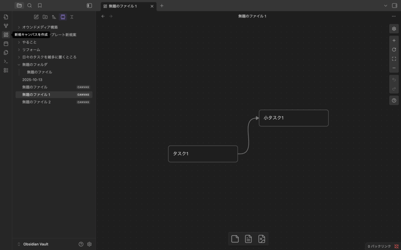Open today's daily note from the ribbon
Screen dimensions: 401x250
click(6, 44)
